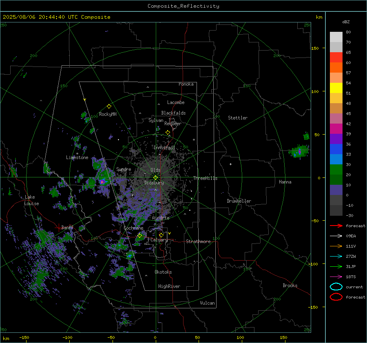Click the 80 dBZ value label
Viewport: 367px width, 343px height.
[x=348, y=32]
